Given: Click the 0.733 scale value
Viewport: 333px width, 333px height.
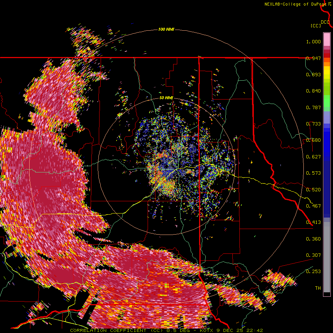Looking at the screenshot, I should (x=313, y=124).
